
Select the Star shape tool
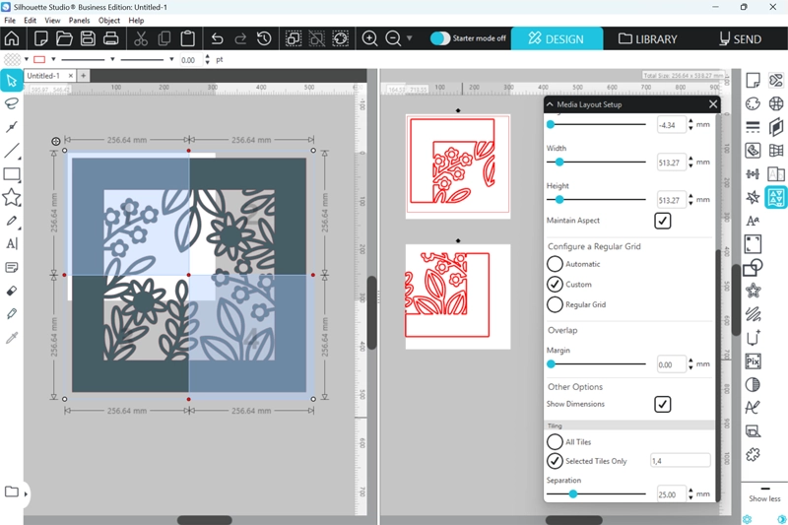pos(12,198)
